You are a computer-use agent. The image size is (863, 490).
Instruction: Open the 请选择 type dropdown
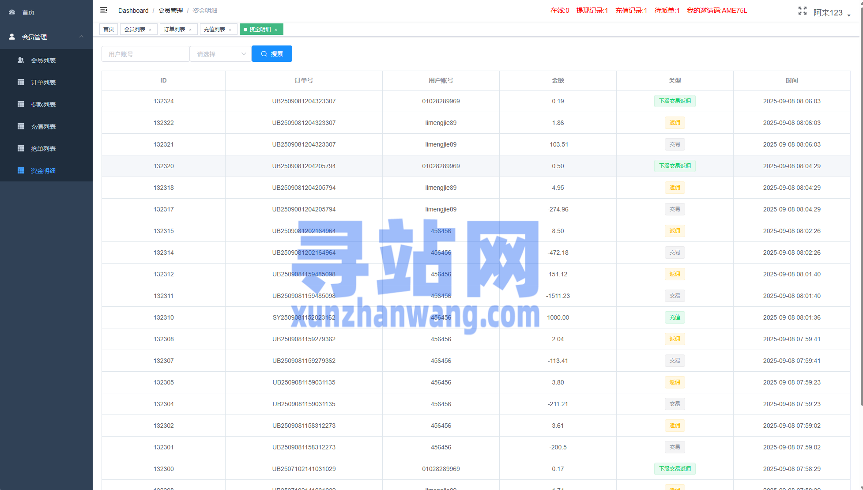tap(221, 54)
